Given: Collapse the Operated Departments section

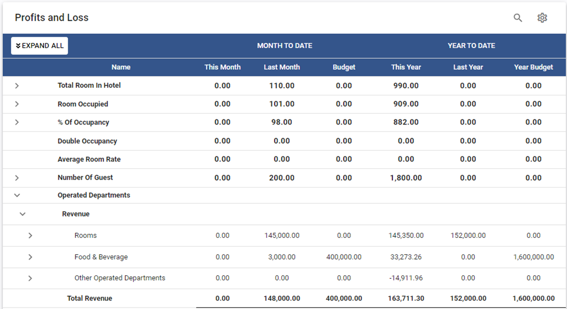Looking at the screenshot, I should click(17, 196).
